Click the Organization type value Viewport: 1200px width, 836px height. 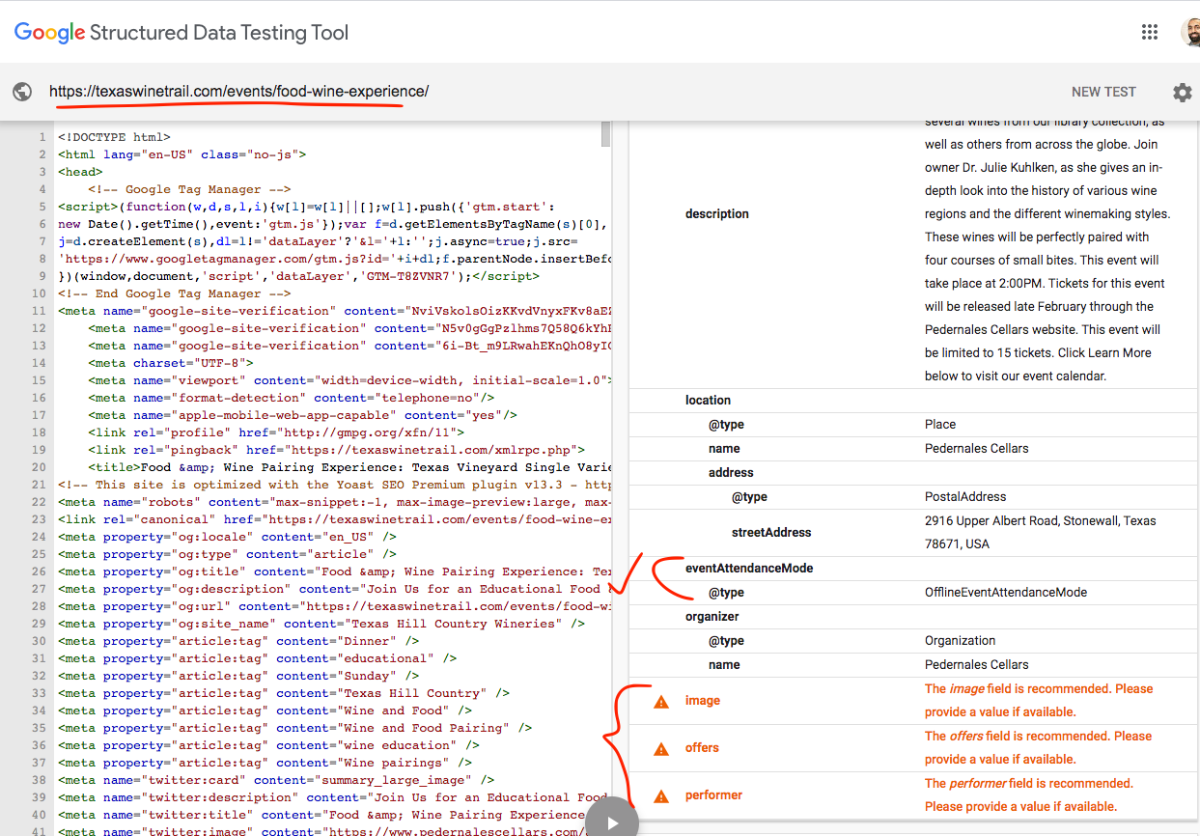coord(960,640)
